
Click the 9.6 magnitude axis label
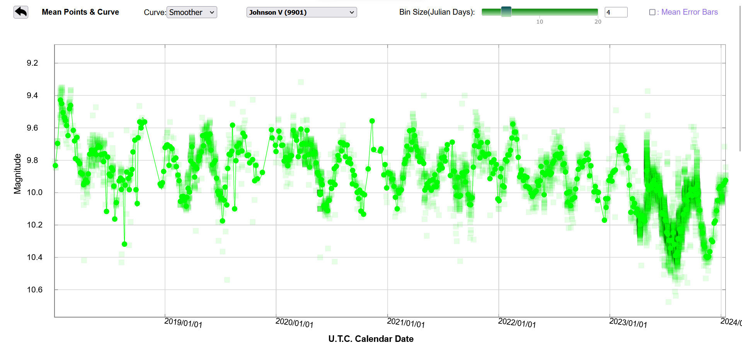pos(32,128)
